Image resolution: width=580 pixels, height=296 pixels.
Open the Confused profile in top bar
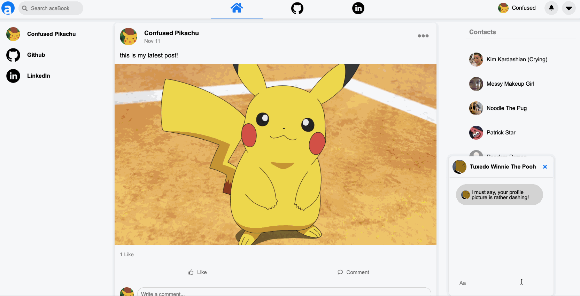tap(517, 8)
